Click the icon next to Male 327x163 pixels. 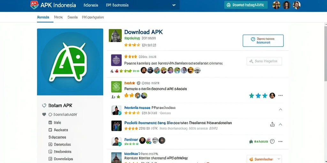click(x=50, y=123)
